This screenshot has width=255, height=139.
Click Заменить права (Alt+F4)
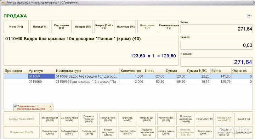pyautogui.click(x=69, y=119)
